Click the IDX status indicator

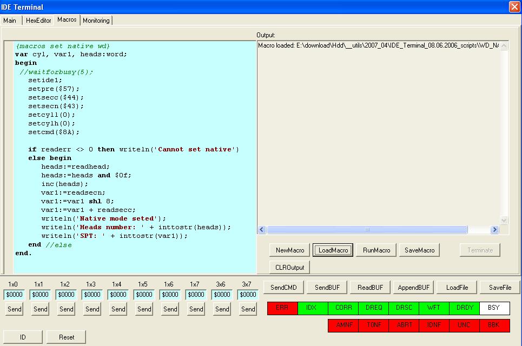313,308
